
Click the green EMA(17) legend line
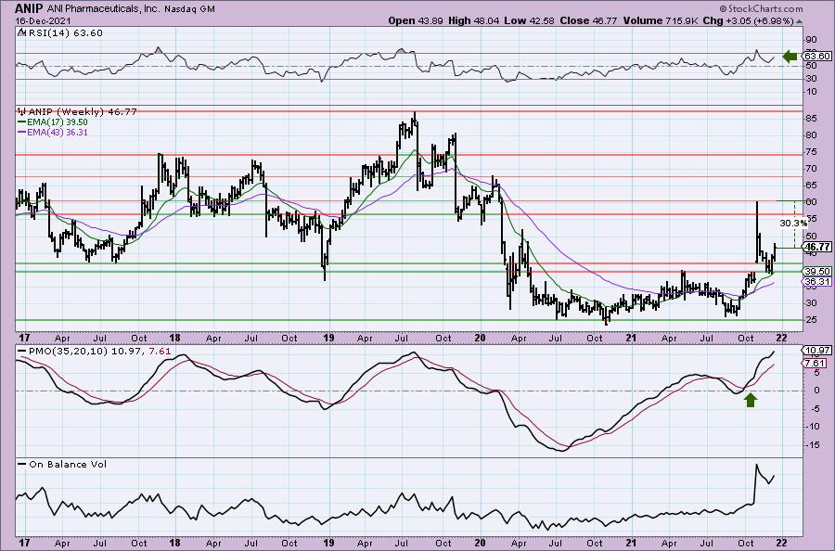coord(21,122)
